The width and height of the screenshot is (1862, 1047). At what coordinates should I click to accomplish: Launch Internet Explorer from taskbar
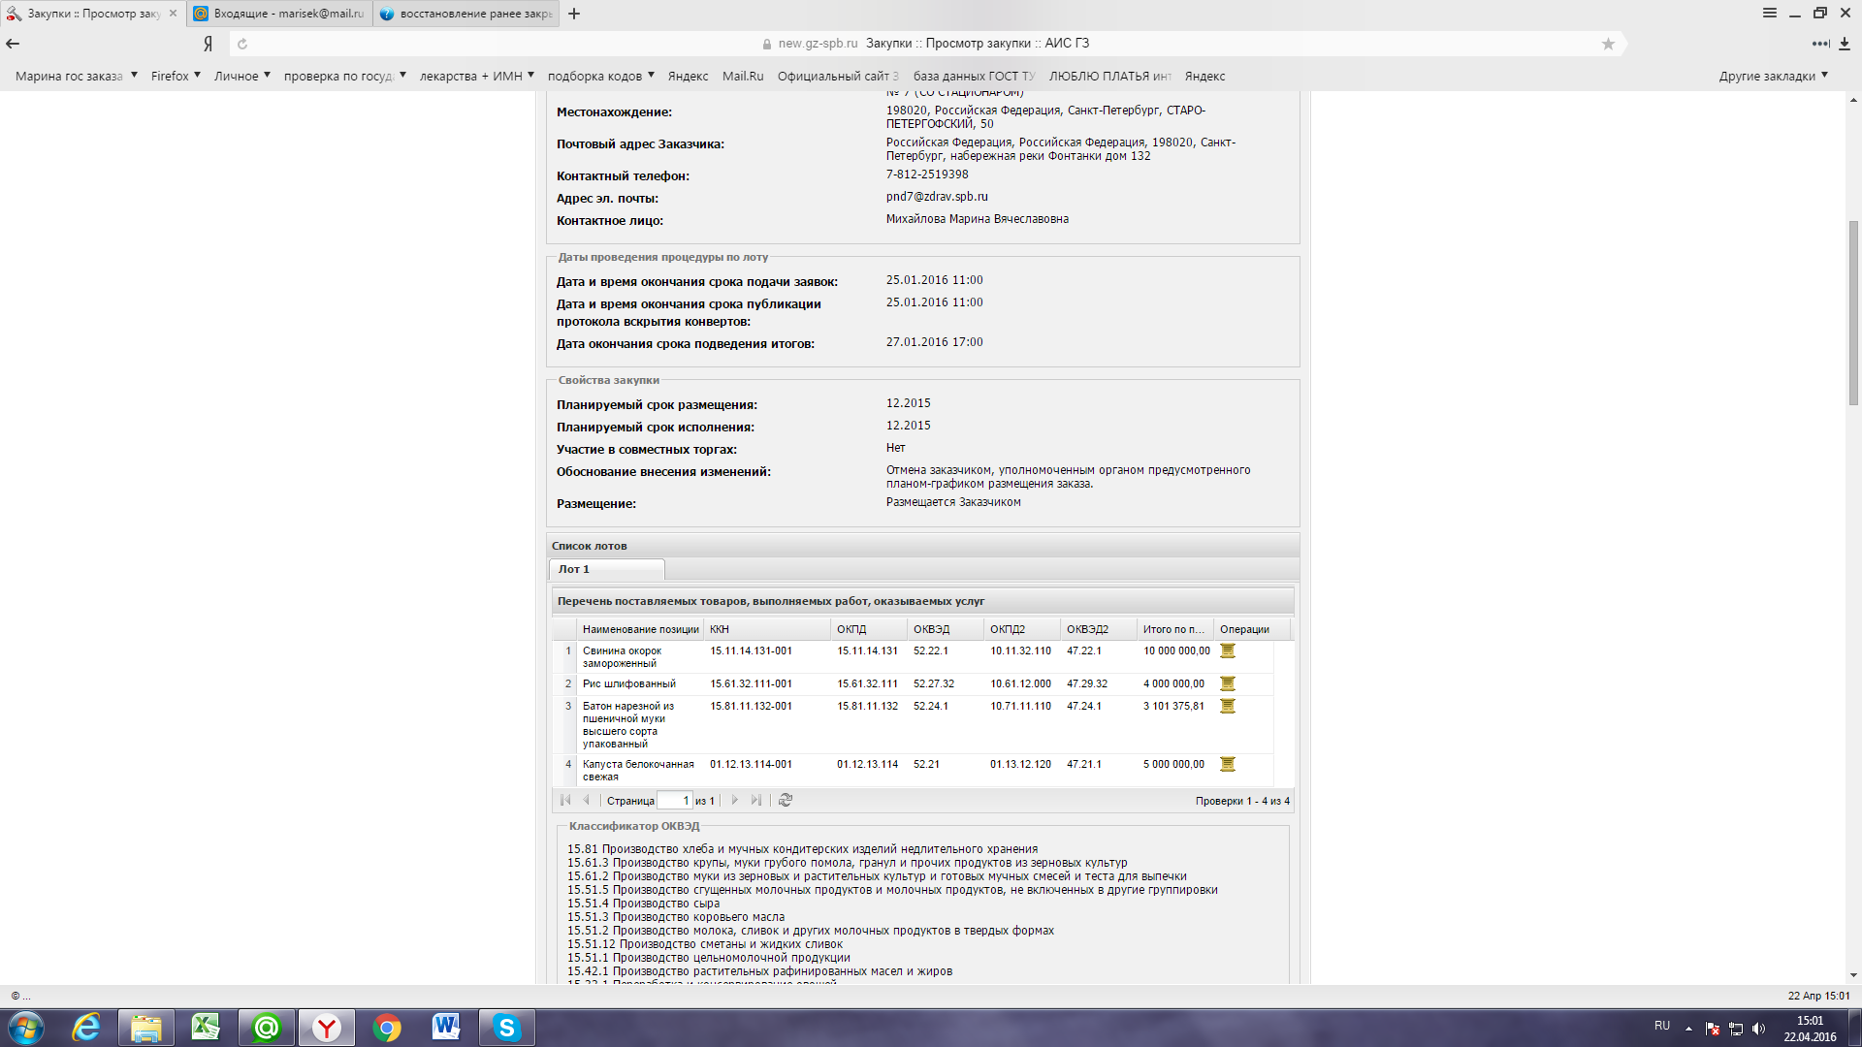86,1028
